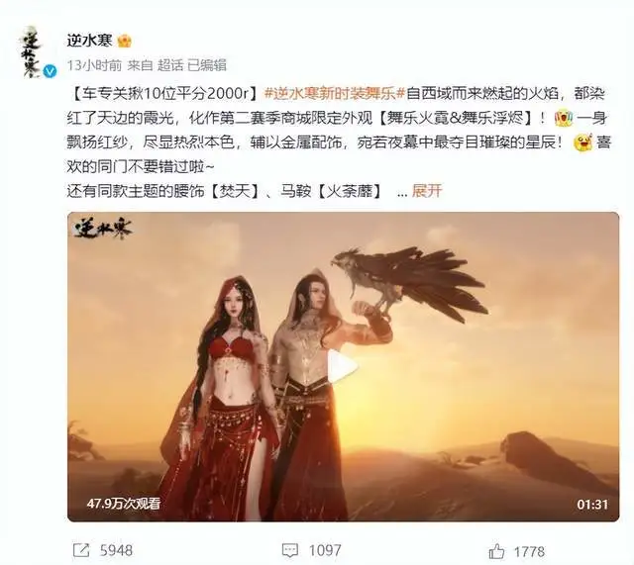The image size is (634, 565).
Task: Expand full post text via 展开
Action: coord(427,191)
